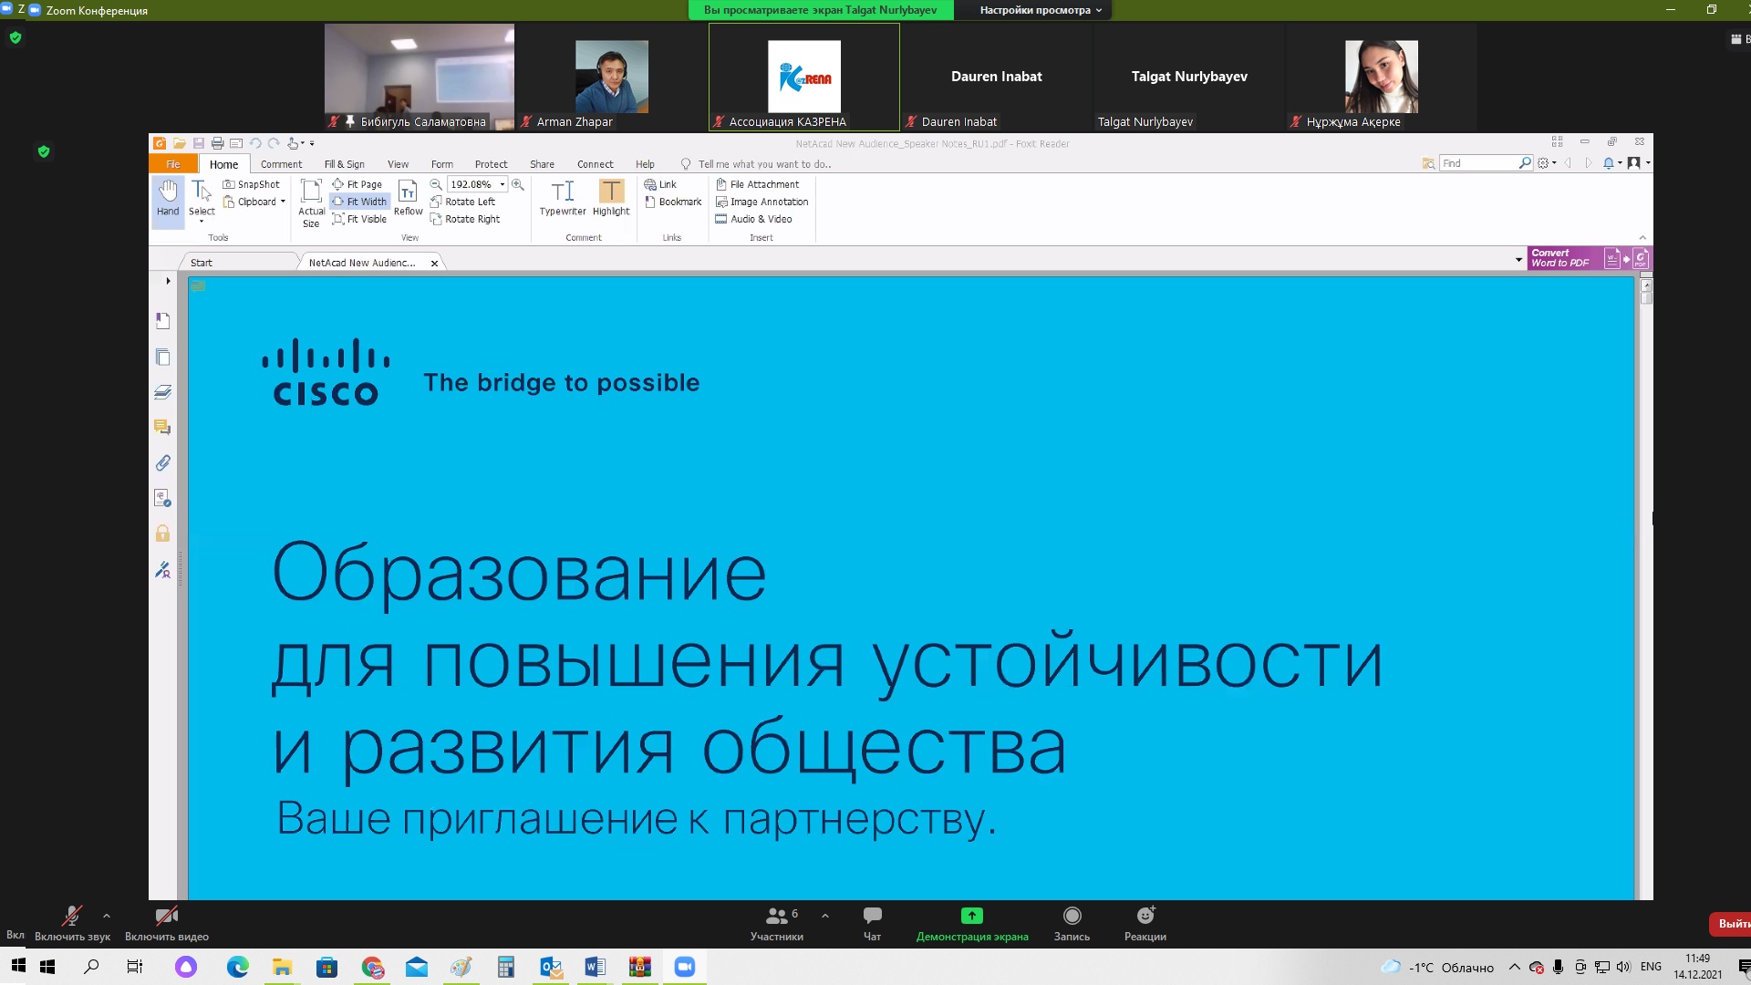The width and height of the screenshot is (1751, 985).
Task: Toggle Fit Width view mode
Action: (360, 202)
